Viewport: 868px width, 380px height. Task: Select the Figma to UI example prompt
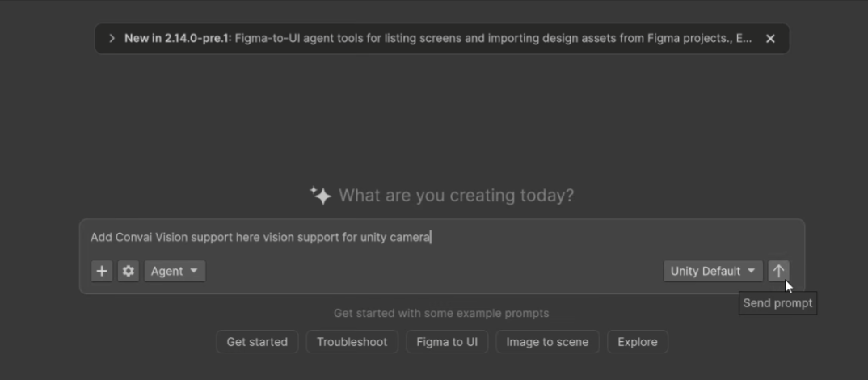[447, 342]
